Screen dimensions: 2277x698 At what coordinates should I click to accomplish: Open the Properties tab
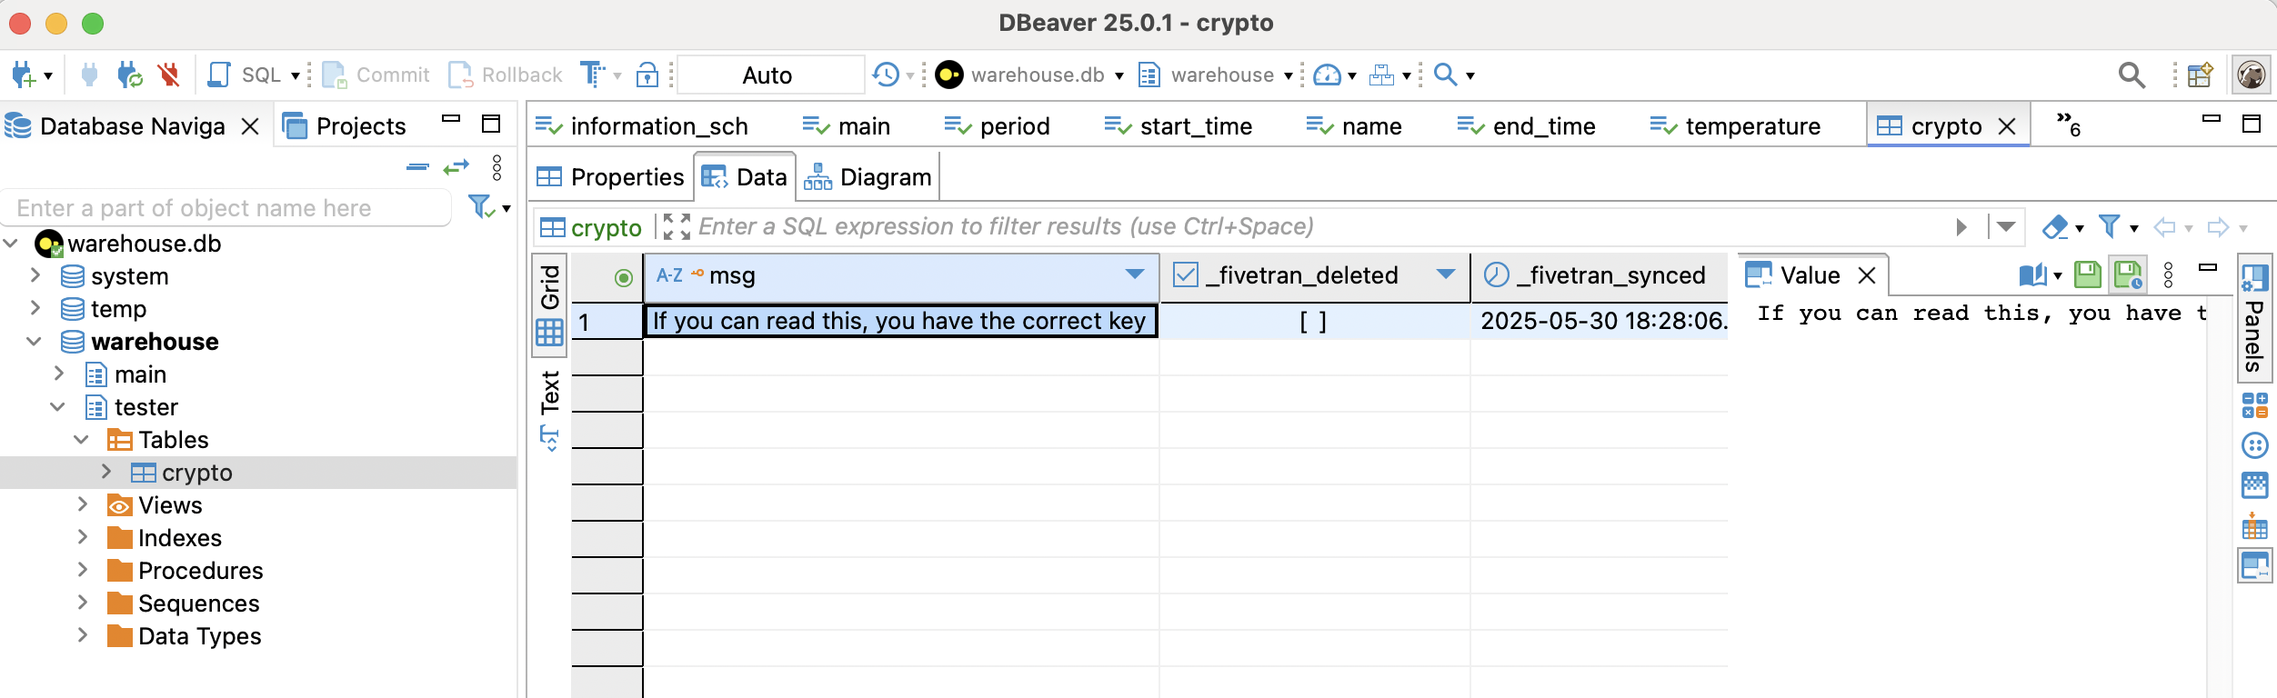tap(610, 177)
